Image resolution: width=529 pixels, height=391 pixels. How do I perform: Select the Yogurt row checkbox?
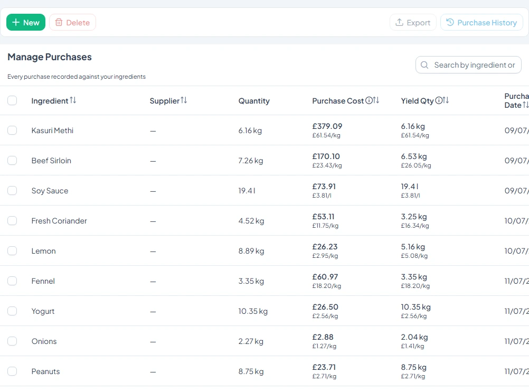[12, 311]
